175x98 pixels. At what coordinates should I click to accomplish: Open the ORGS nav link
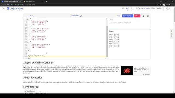153,8
